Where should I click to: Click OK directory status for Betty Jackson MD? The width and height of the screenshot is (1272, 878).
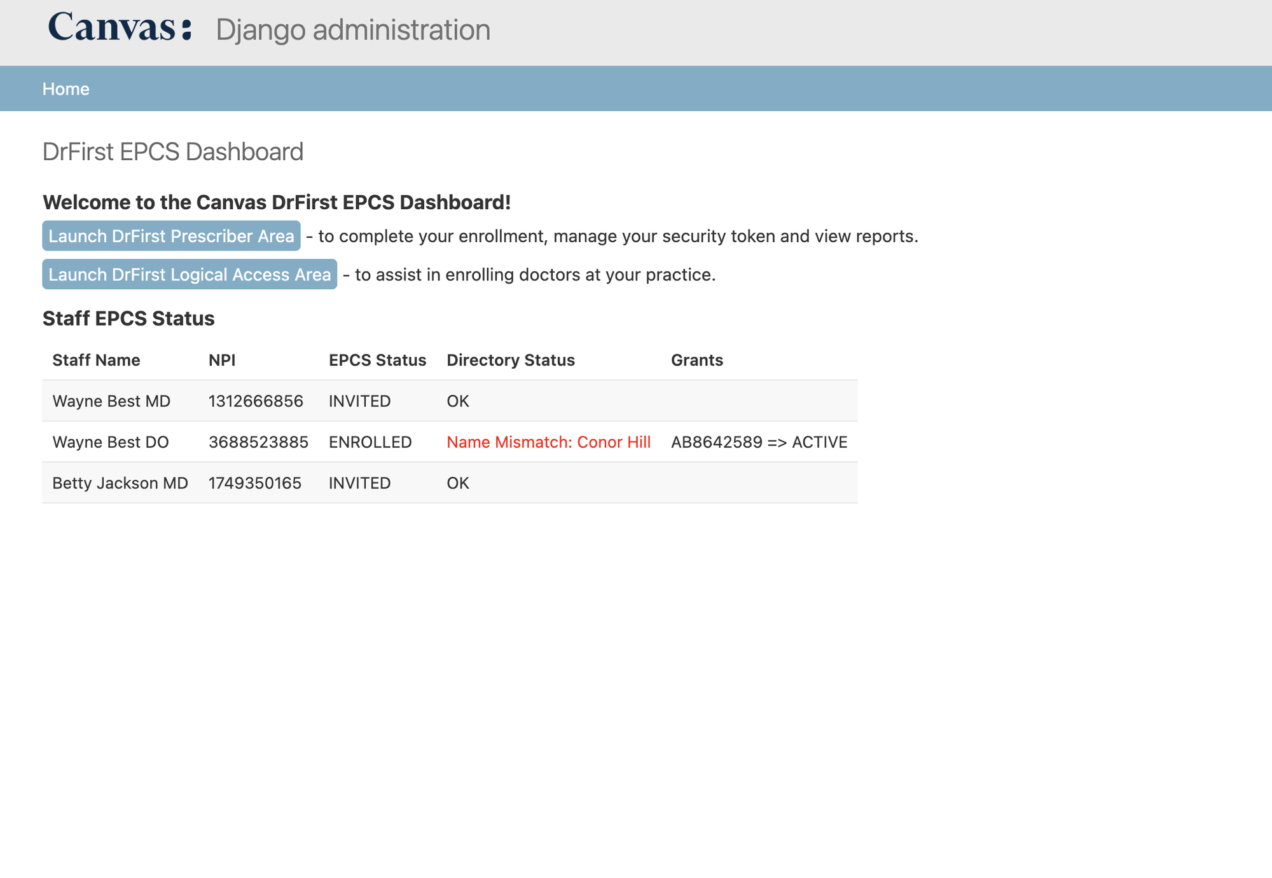click(x=458, y=483)
